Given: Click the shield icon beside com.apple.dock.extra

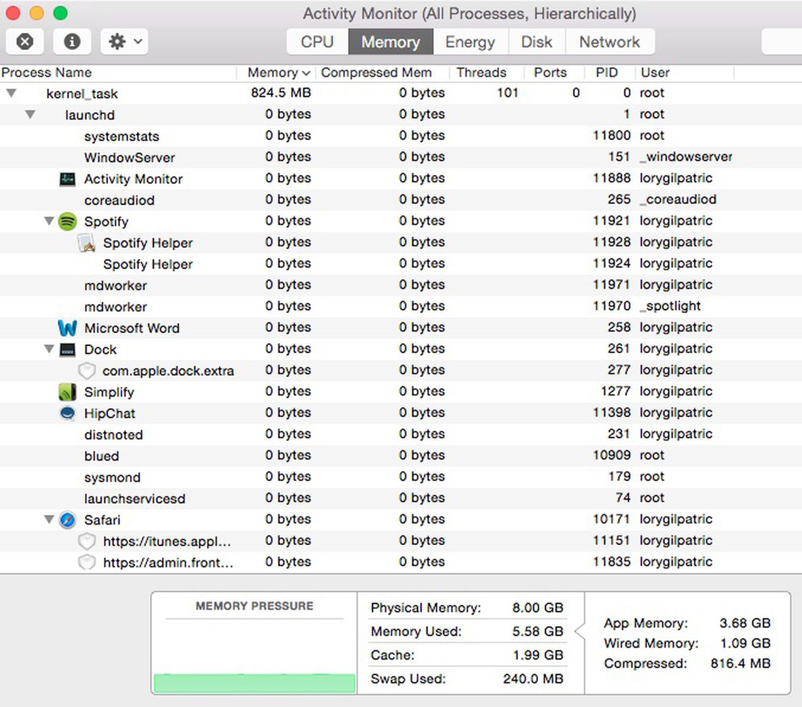Looking at the screenshot, I should 87,371.
